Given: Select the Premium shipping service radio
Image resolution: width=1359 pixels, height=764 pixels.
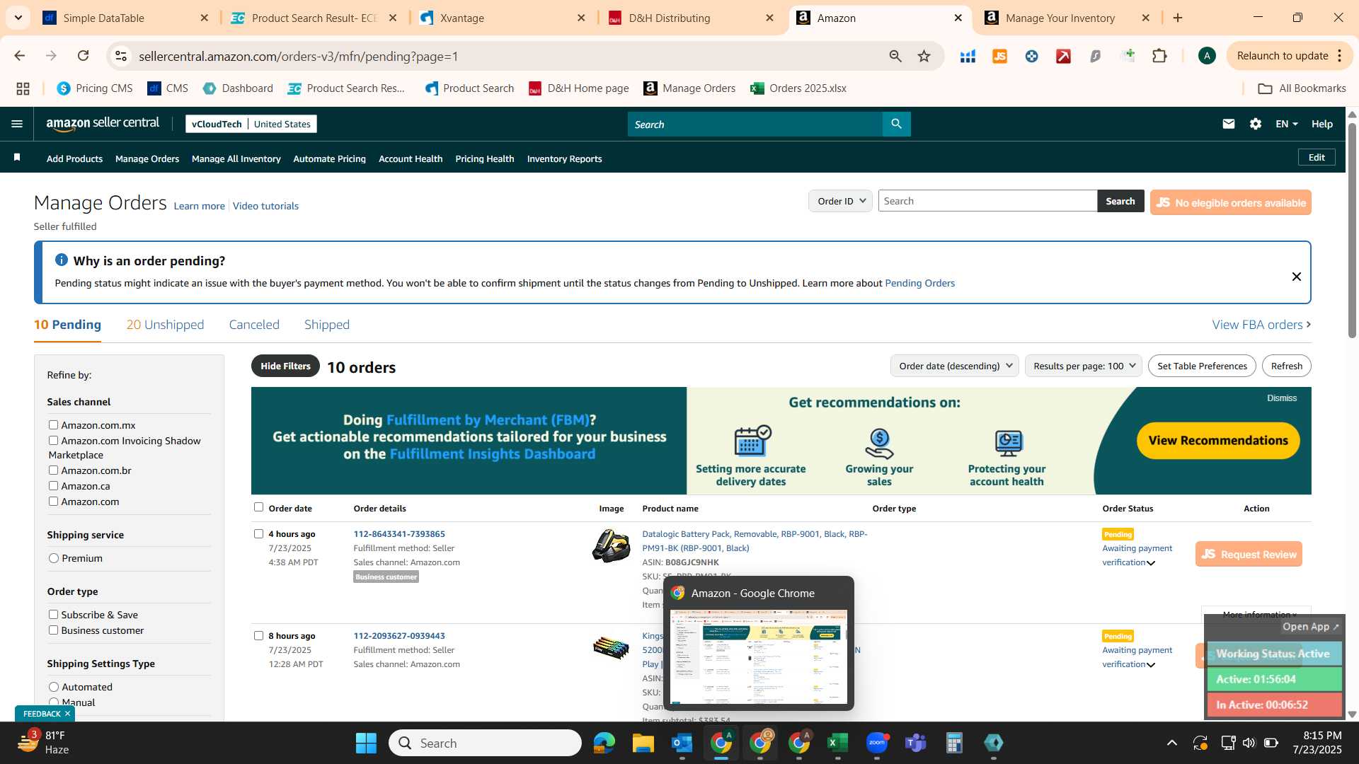Looking at the screenshot, I should [x=54, y=558].
